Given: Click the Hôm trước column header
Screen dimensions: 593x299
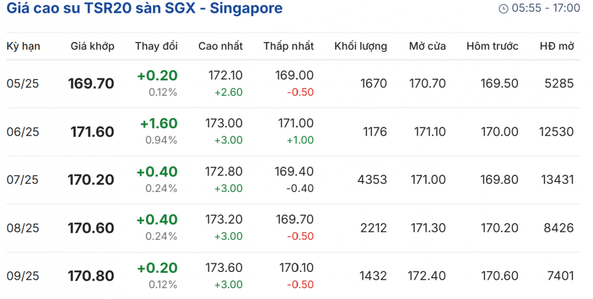Looking at the screenshot, I should coord(492,46).
